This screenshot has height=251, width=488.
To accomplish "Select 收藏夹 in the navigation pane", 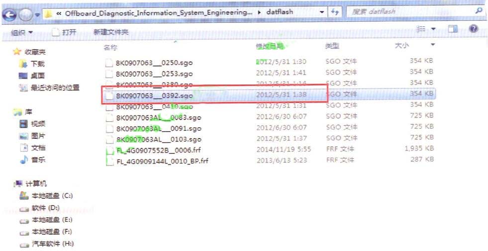I will coord(35,52).
